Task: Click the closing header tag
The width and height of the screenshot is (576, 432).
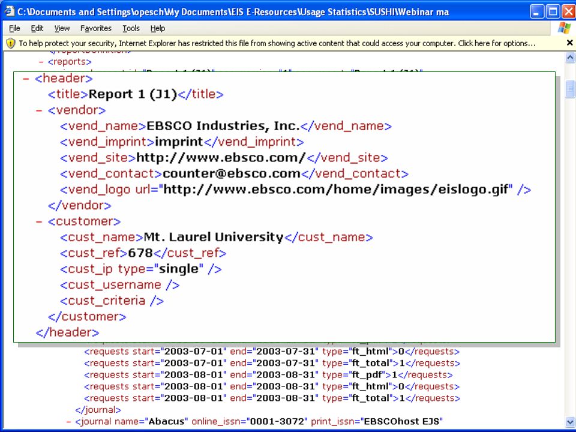Action: tap(67, 333)
